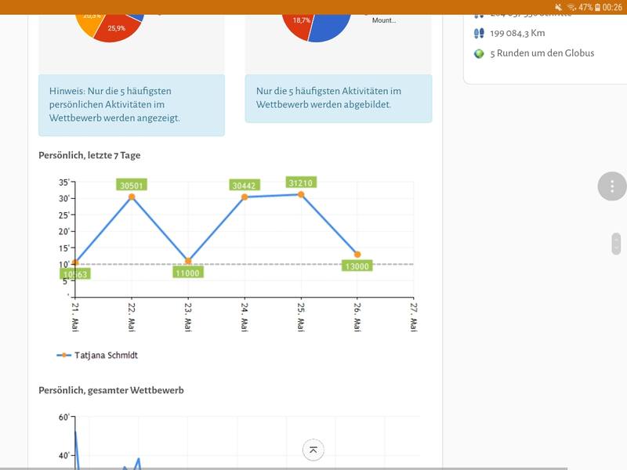Click the 47% battery percentage

[585, 7]
